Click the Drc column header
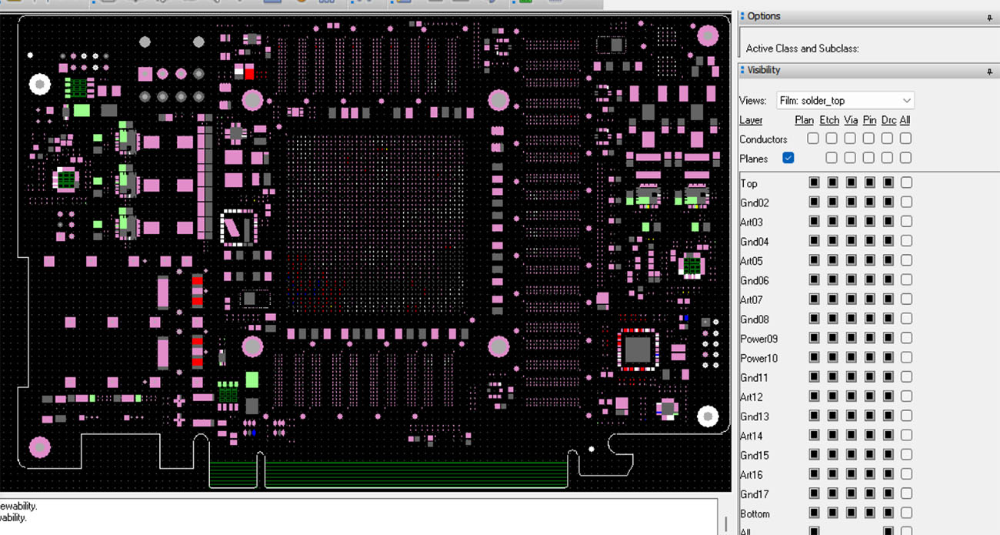 click(x=888, y=120)
